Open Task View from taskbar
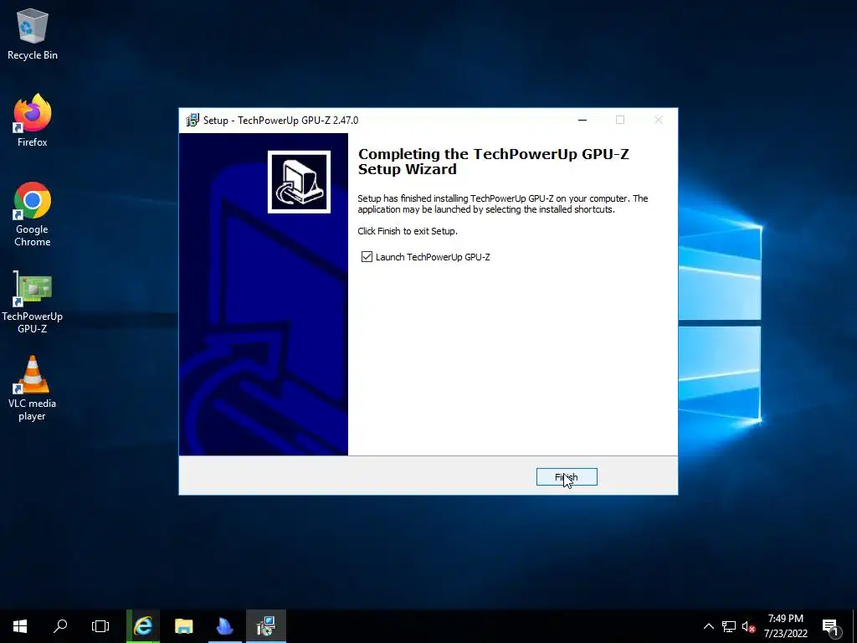Image resolution: width=857 pixels, height=643 pixels. tap(100, 626)
